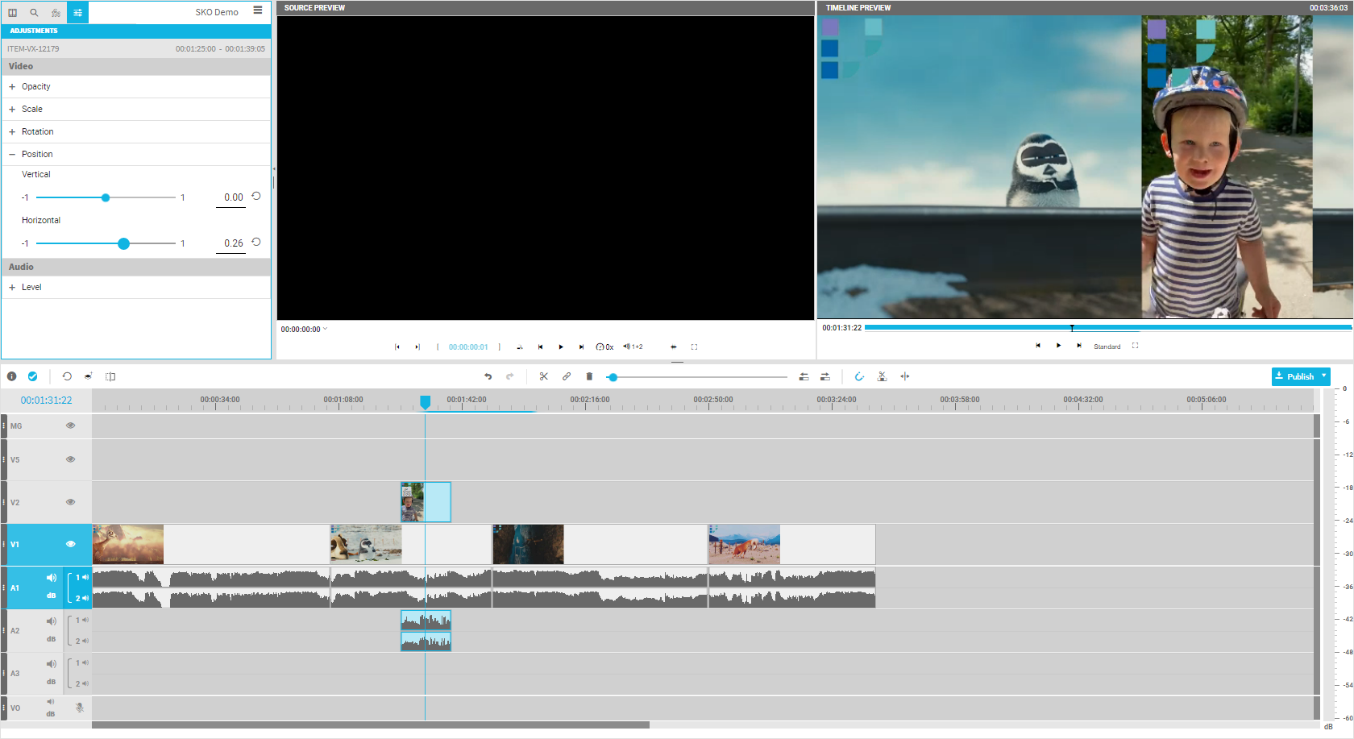Switch to the Adjustments sliders tab
Viewport: 1354px width, 739px height.
tap(77, 12)
